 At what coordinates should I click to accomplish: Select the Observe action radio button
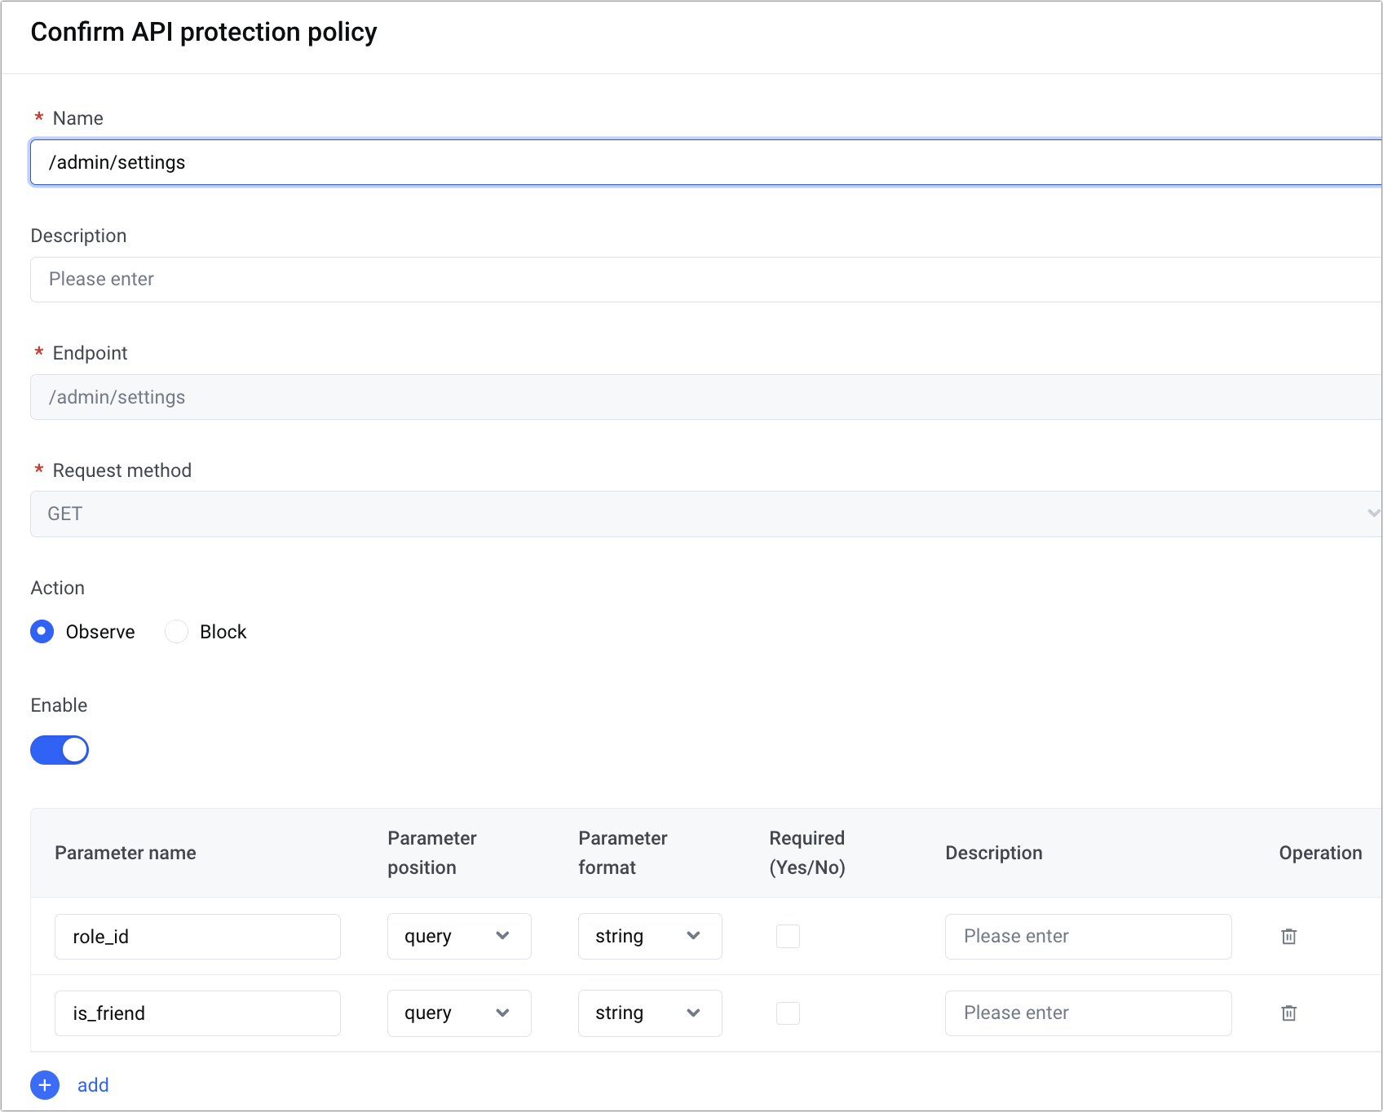[x=42, y=632]
